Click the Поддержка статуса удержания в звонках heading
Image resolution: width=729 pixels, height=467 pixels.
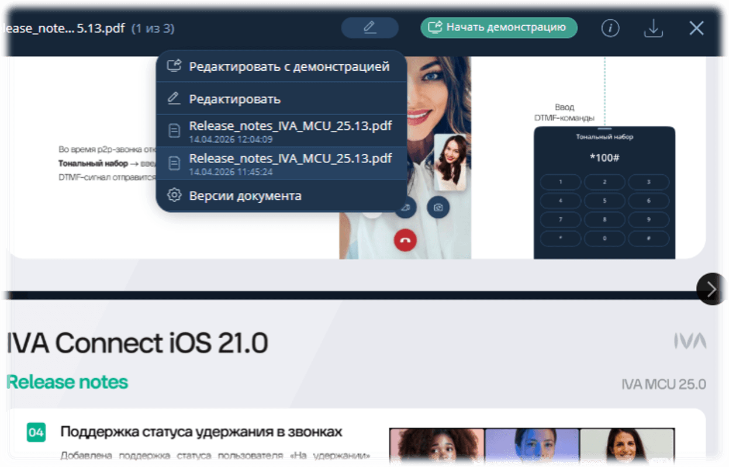(201, 432)
